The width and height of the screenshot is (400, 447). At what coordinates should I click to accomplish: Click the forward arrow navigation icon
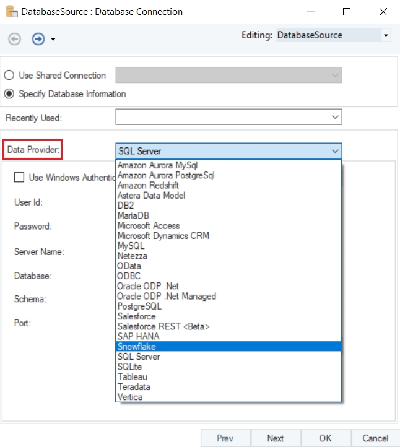click(38, 39)
